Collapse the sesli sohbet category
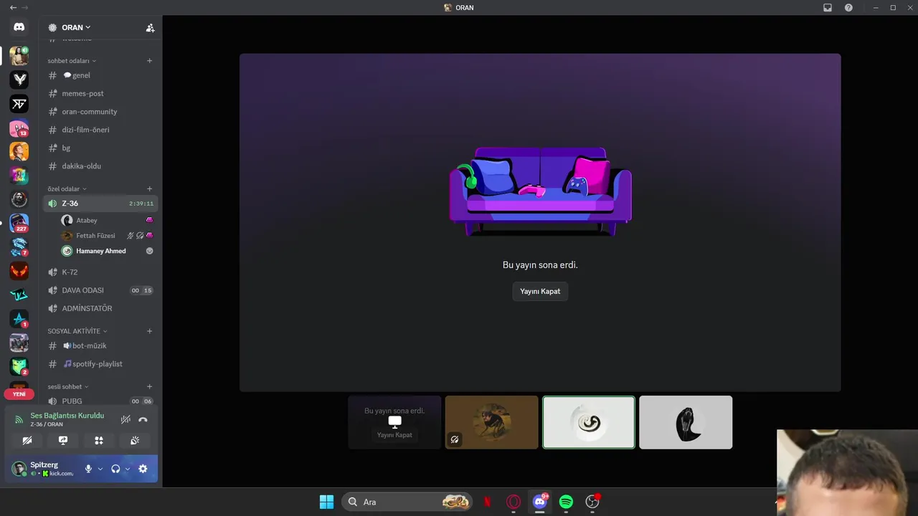The width and height of the screenshot is (918, 516). click(x=68, y=387)
